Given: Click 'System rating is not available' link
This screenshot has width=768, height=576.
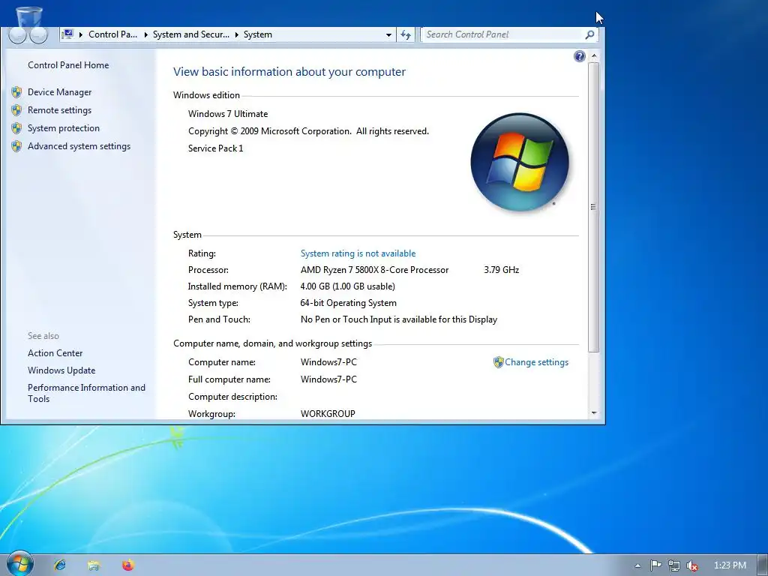Looking at the screenshot, I should [358, 253].
